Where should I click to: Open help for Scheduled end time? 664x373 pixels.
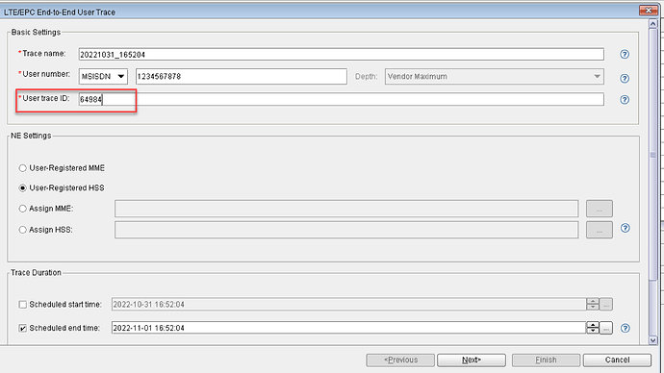pyautogui.click(x=626, y=328)
